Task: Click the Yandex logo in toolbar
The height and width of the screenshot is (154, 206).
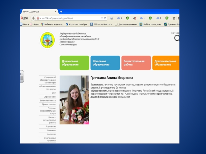Action: pos(25,18)
